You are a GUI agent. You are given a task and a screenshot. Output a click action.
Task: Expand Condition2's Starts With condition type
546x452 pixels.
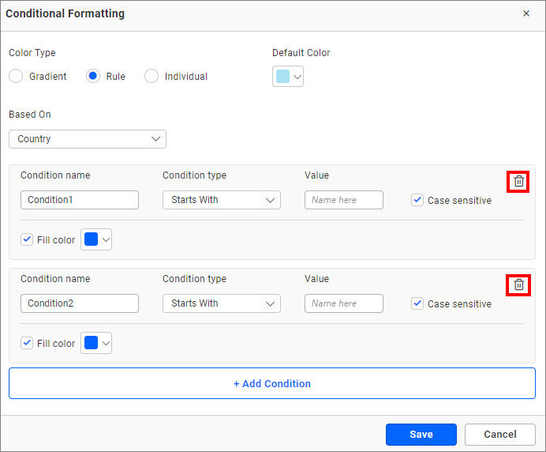click(x=222, y=303)
